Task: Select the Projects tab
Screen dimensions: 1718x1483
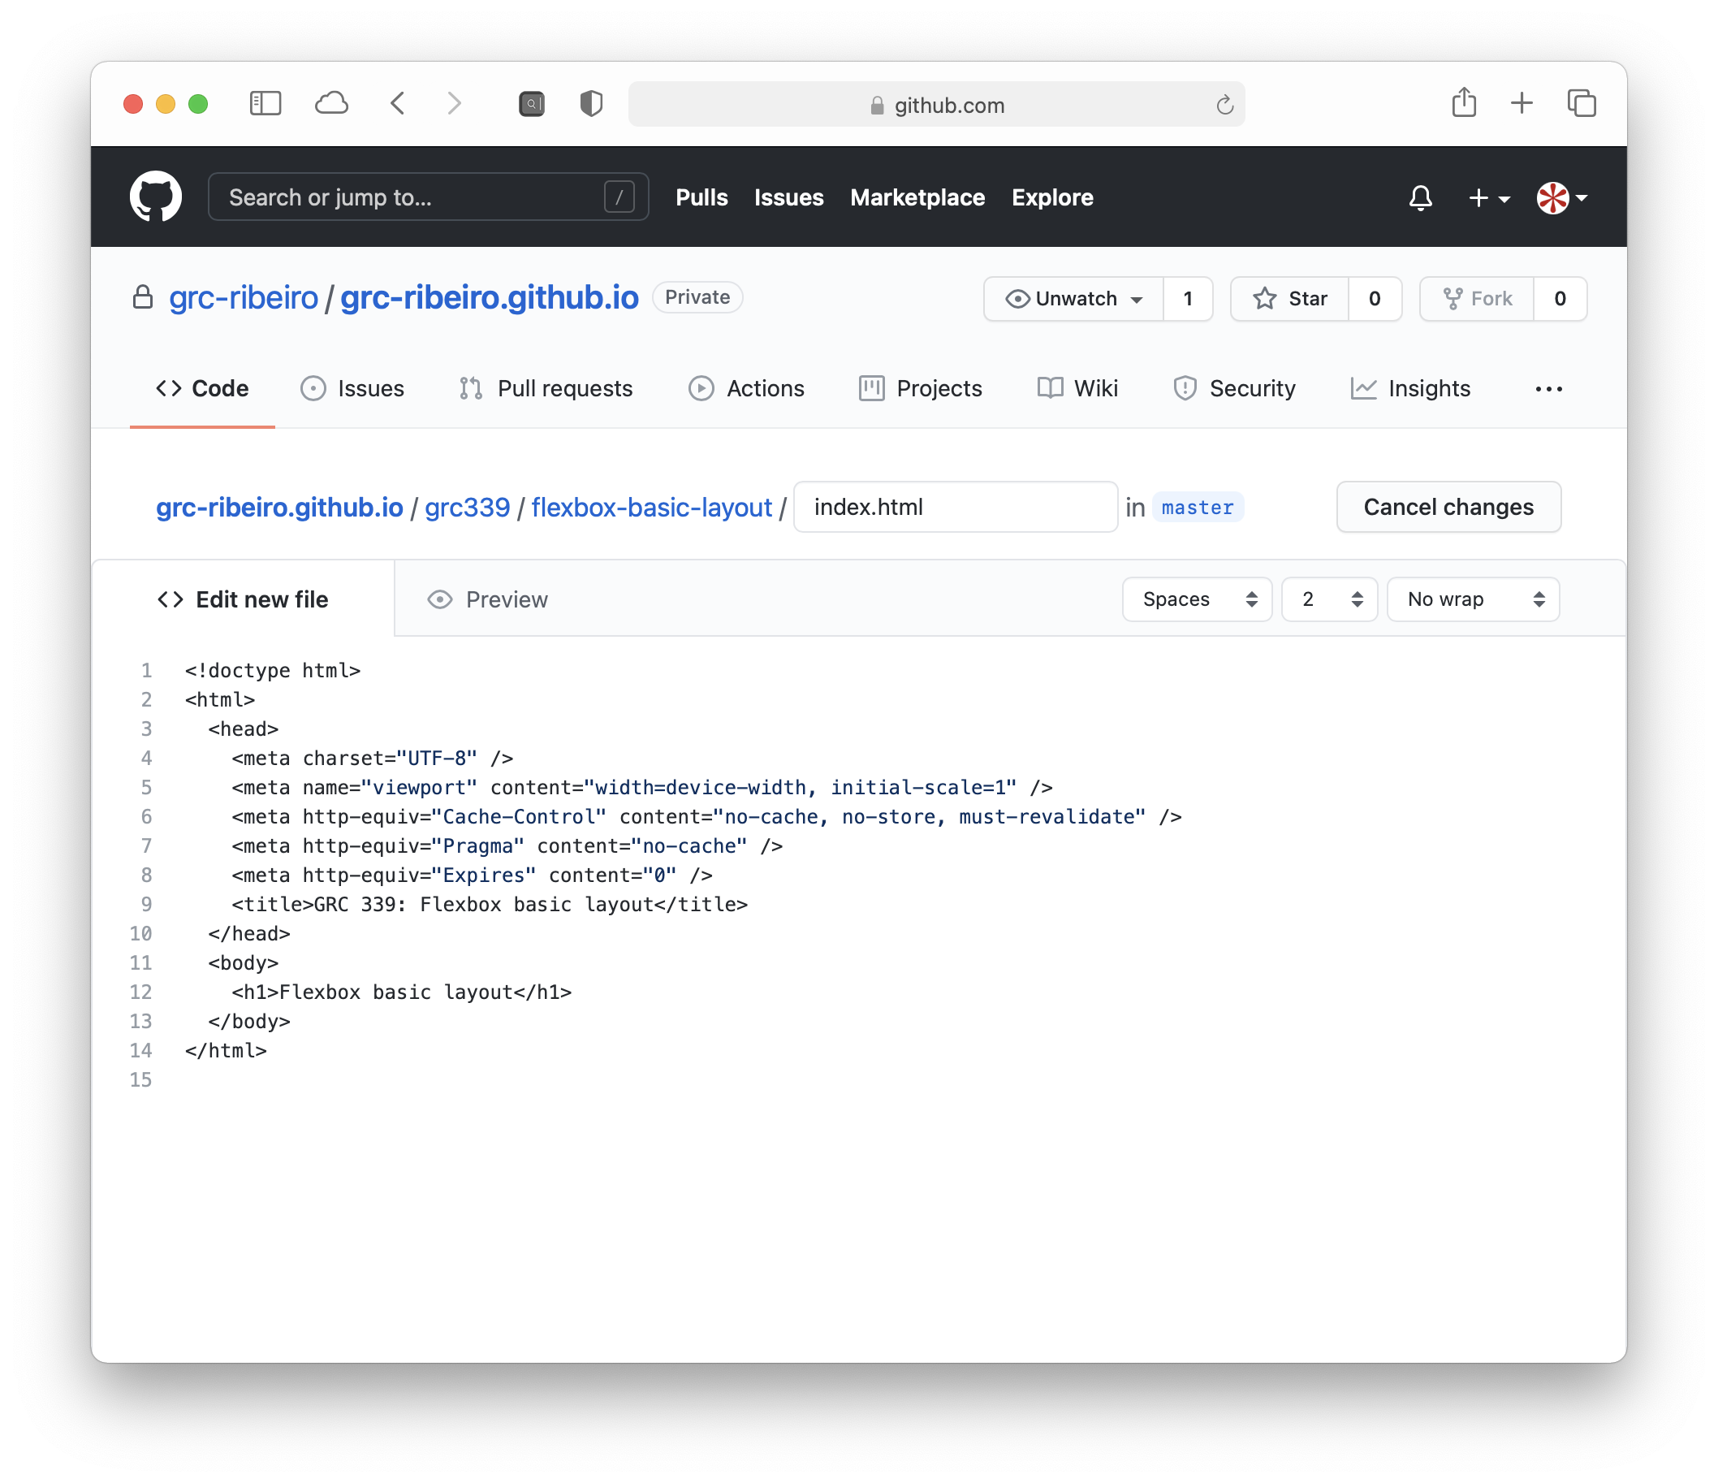Action: pos(921,388)
